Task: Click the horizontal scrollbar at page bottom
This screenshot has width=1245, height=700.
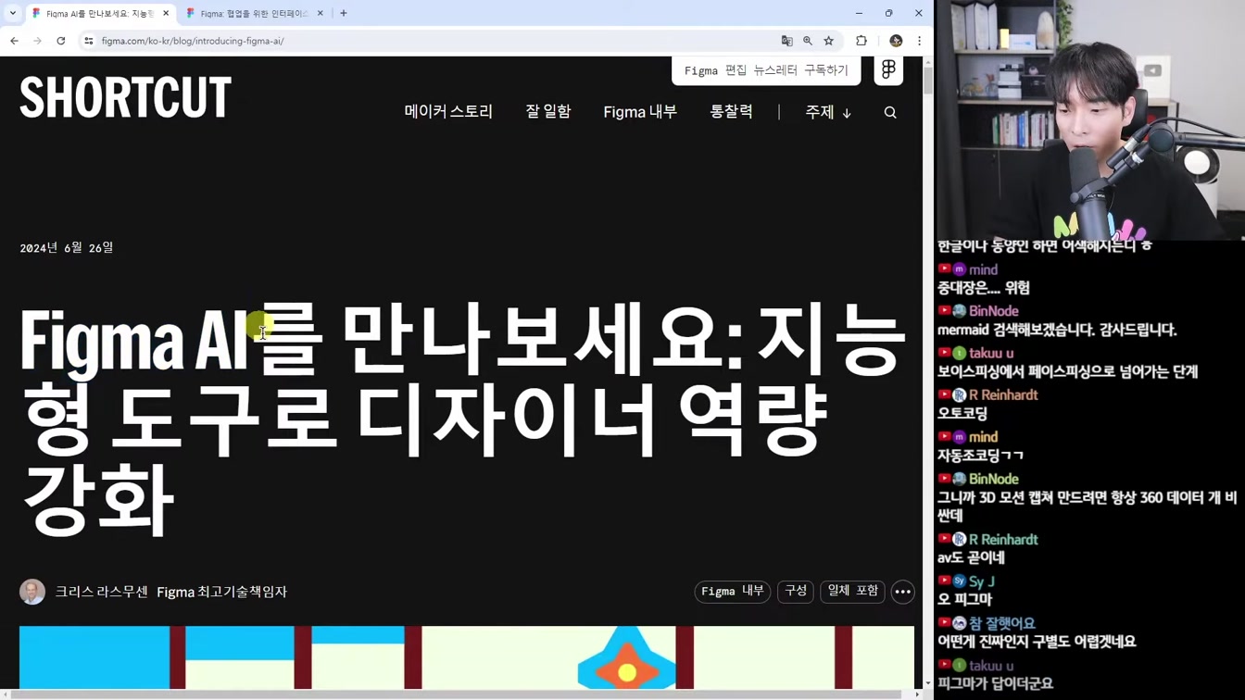Action: tap(454, 694)
